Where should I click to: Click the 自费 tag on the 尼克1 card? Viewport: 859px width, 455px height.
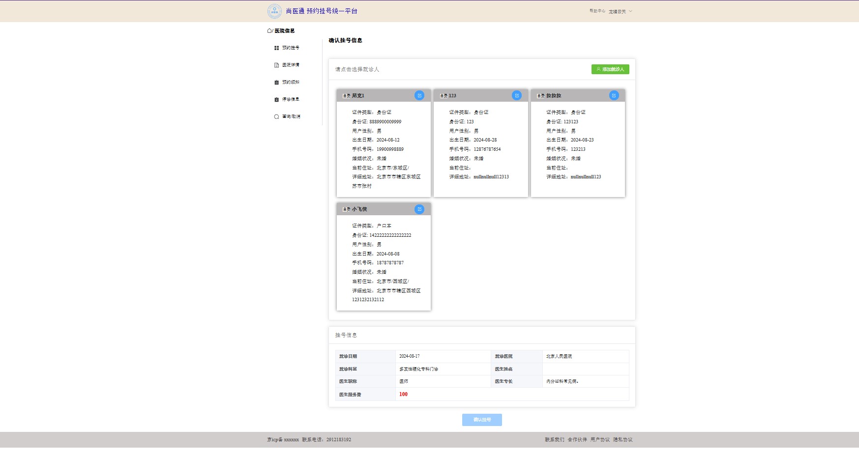coord(347,96)
